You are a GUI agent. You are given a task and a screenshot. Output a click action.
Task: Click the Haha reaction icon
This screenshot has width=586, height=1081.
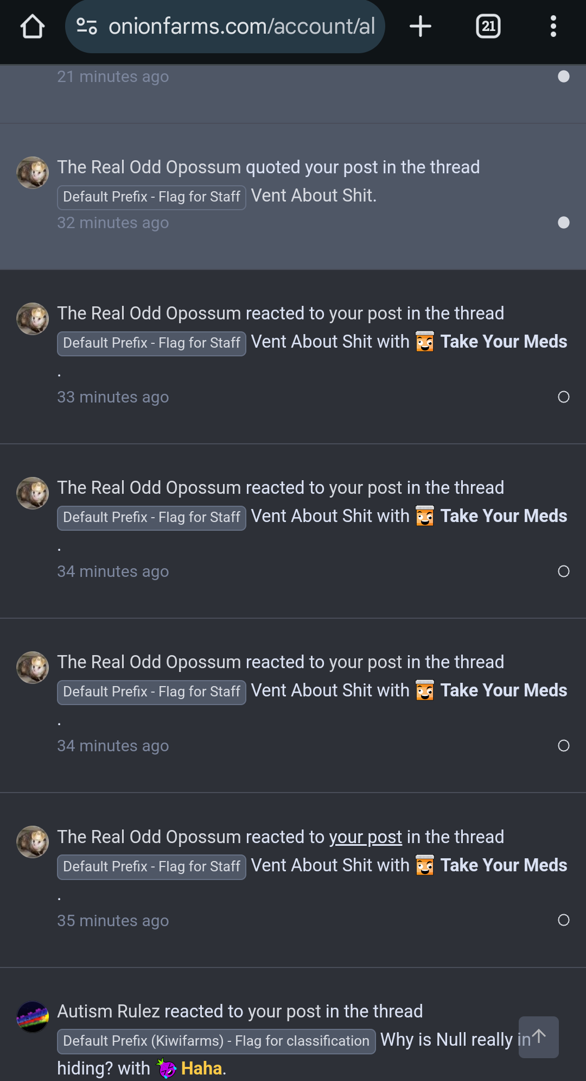[166, 1069]
